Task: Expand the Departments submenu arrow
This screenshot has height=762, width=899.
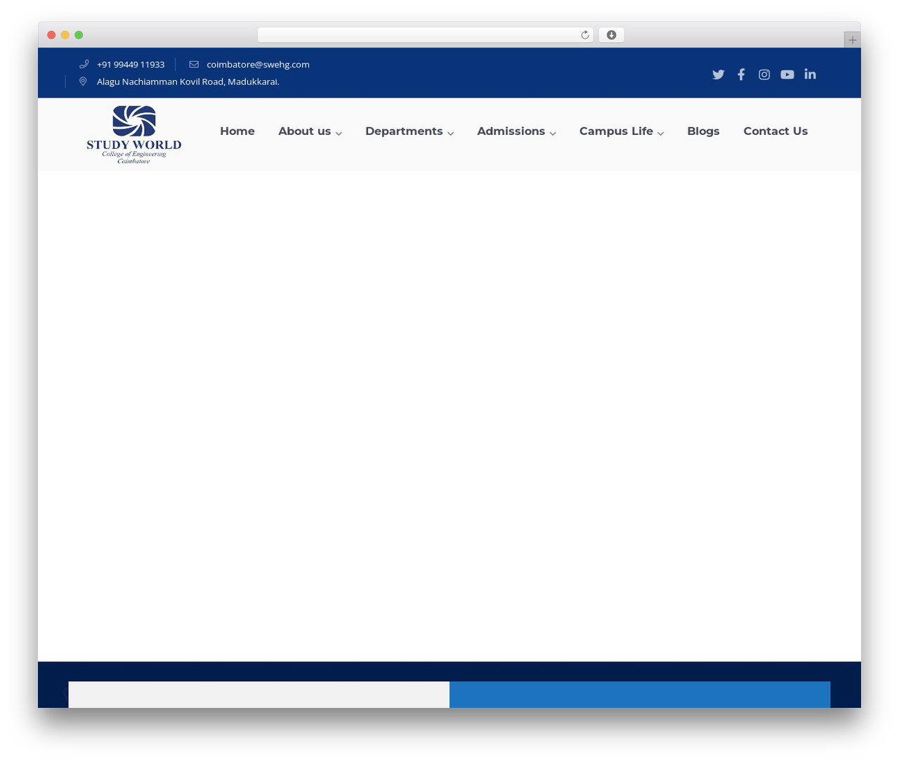Action: (x=451, y=134)
